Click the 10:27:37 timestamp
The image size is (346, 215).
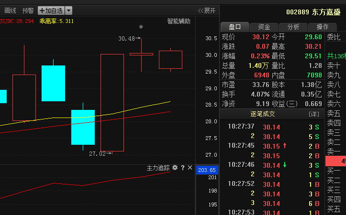point(241,127)
